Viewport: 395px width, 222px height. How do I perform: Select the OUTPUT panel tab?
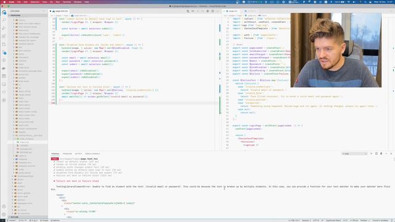point(78,154)
